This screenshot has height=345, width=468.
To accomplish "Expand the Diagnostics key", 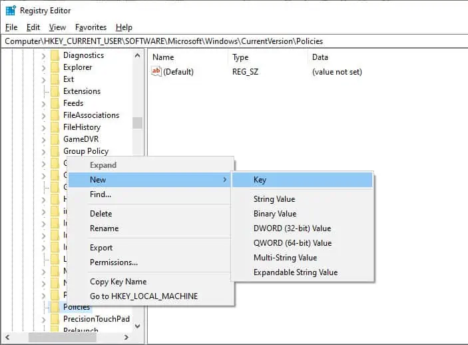I will pos(43,56).
